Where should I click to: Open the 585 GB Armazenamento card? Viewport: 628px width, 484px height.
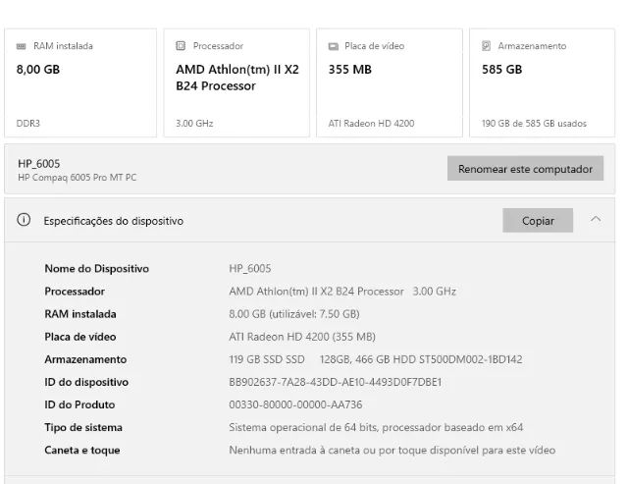coord(542,82)
